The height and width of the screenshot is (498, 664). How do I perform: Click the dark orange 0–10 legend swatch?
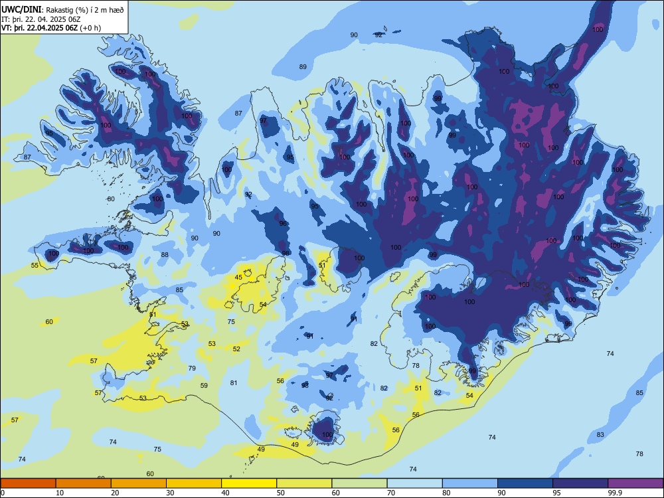(x=28, y=483)
